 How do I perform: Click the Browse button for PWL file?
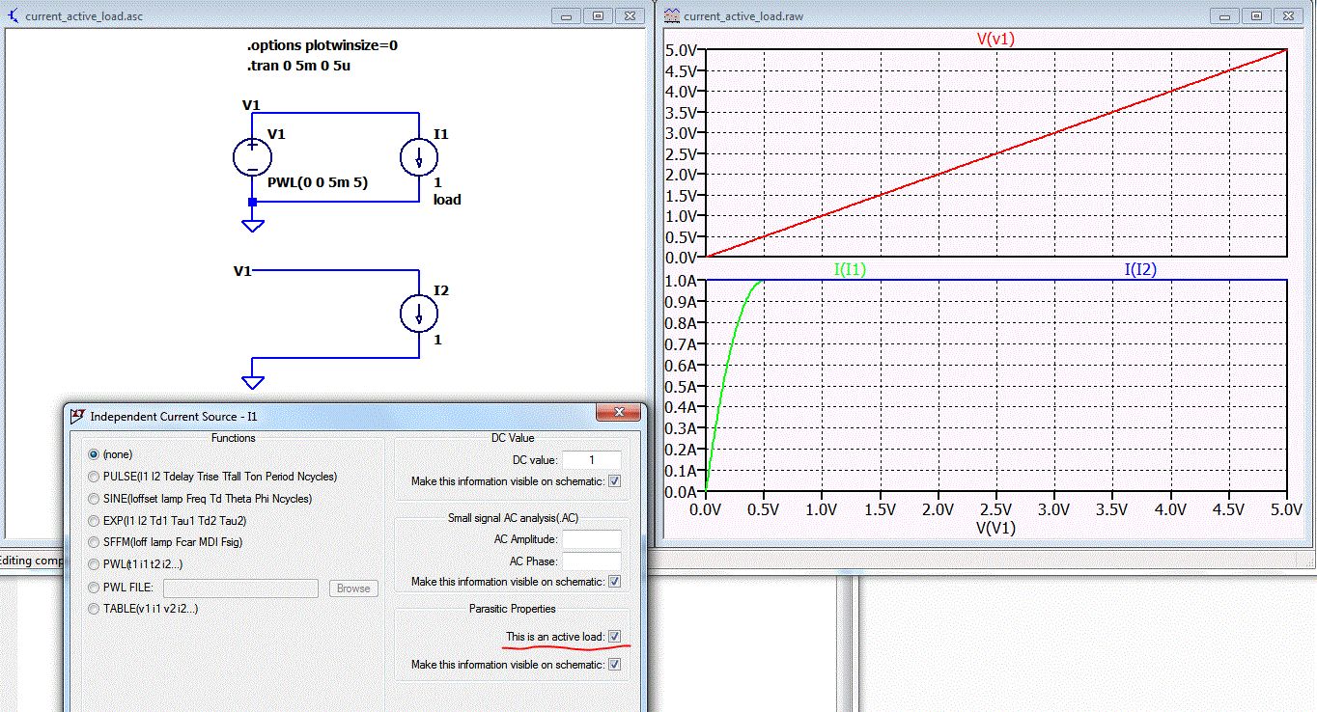[353, 589]
